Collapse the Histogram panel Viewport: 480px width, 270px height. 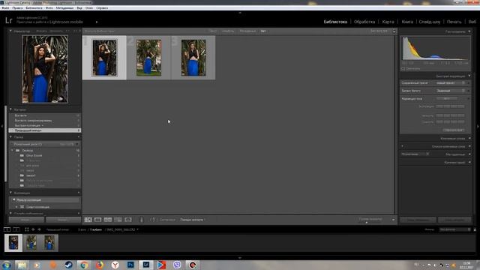click(469, 31)
